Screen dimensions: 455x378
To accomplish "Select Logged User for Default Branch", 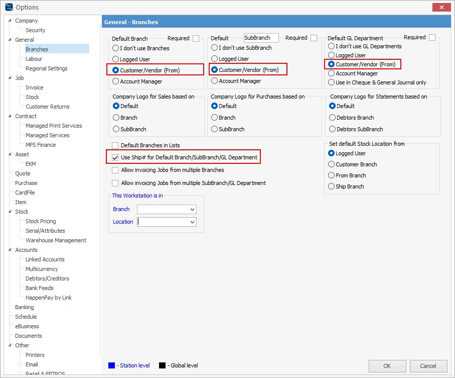I will point(115,59).
